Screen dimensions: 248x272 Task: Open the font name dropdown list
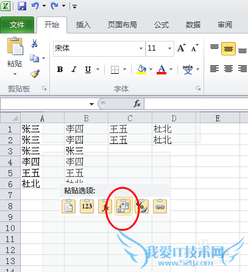(x=141, y=49)
